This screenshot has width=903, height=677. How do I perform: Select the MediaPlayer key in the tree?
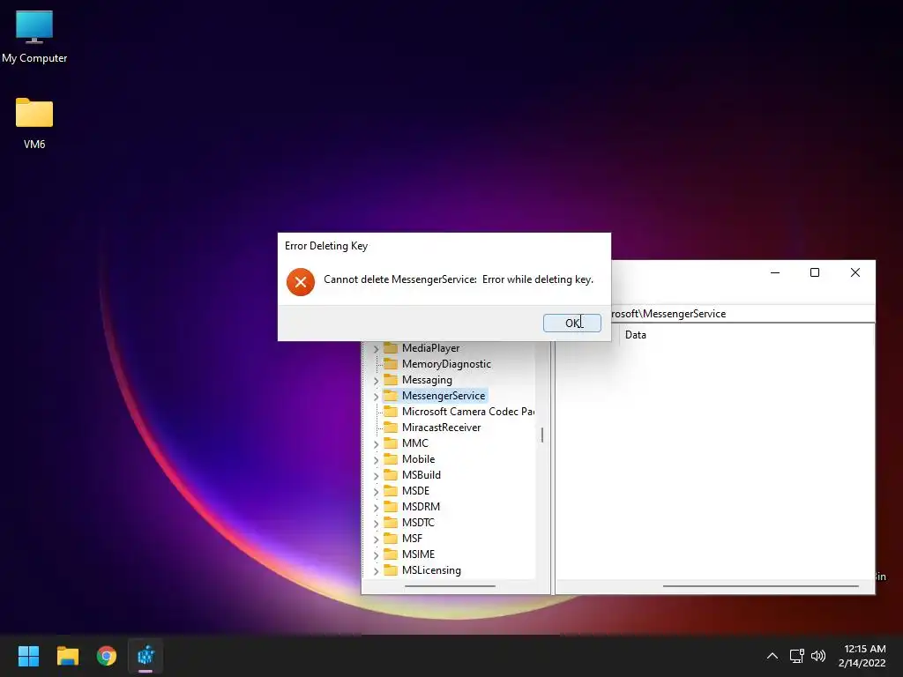430,347
